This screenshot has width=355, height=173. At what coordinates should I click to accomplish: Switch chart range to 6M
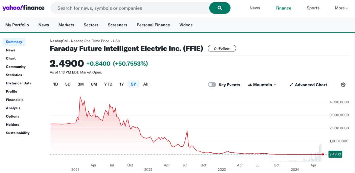click(94, 84)
